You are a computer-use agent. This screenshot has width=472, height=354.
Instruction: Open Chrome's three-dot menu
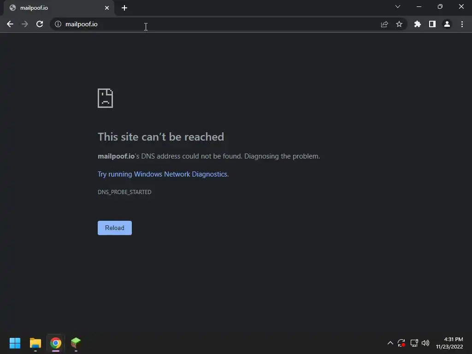(462, 24)
